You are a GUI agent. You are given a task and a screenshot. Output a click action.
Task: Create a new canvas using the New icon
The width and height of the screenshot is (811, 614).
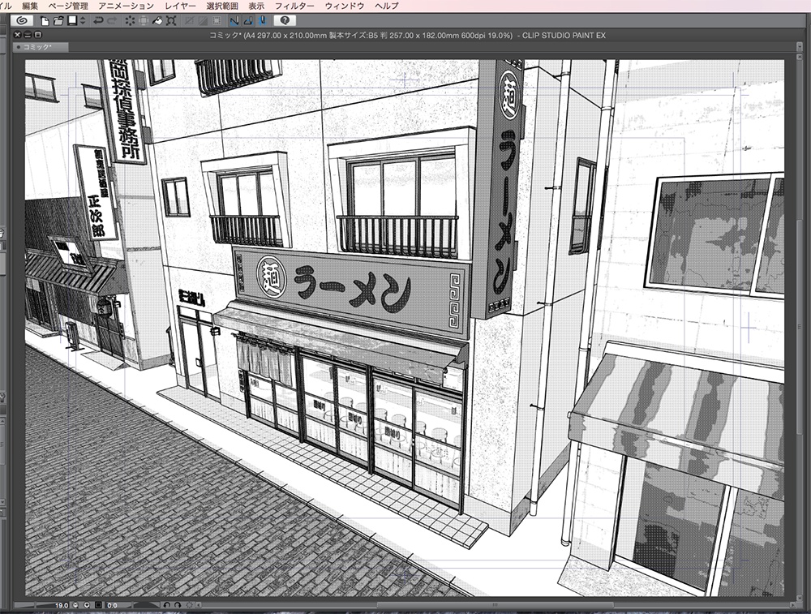[44, 23]
